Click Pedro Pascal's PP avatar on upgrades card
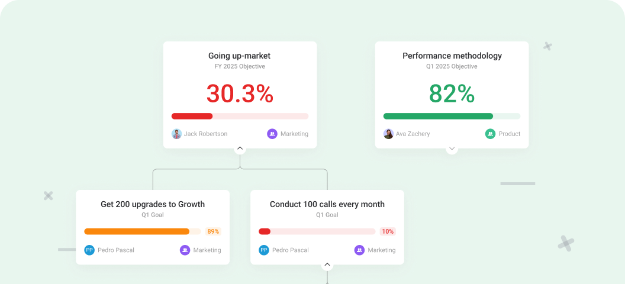This screenshot has width=625, height=284. [89, 250]
